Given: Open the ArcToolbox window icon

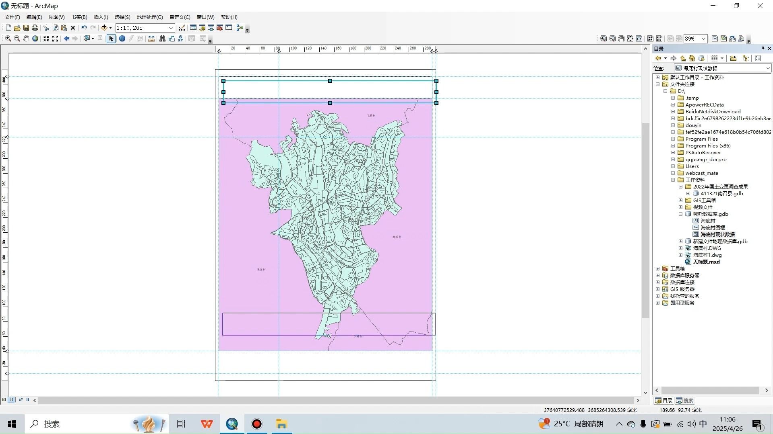Looking at the screenshot, I should 220,28.
